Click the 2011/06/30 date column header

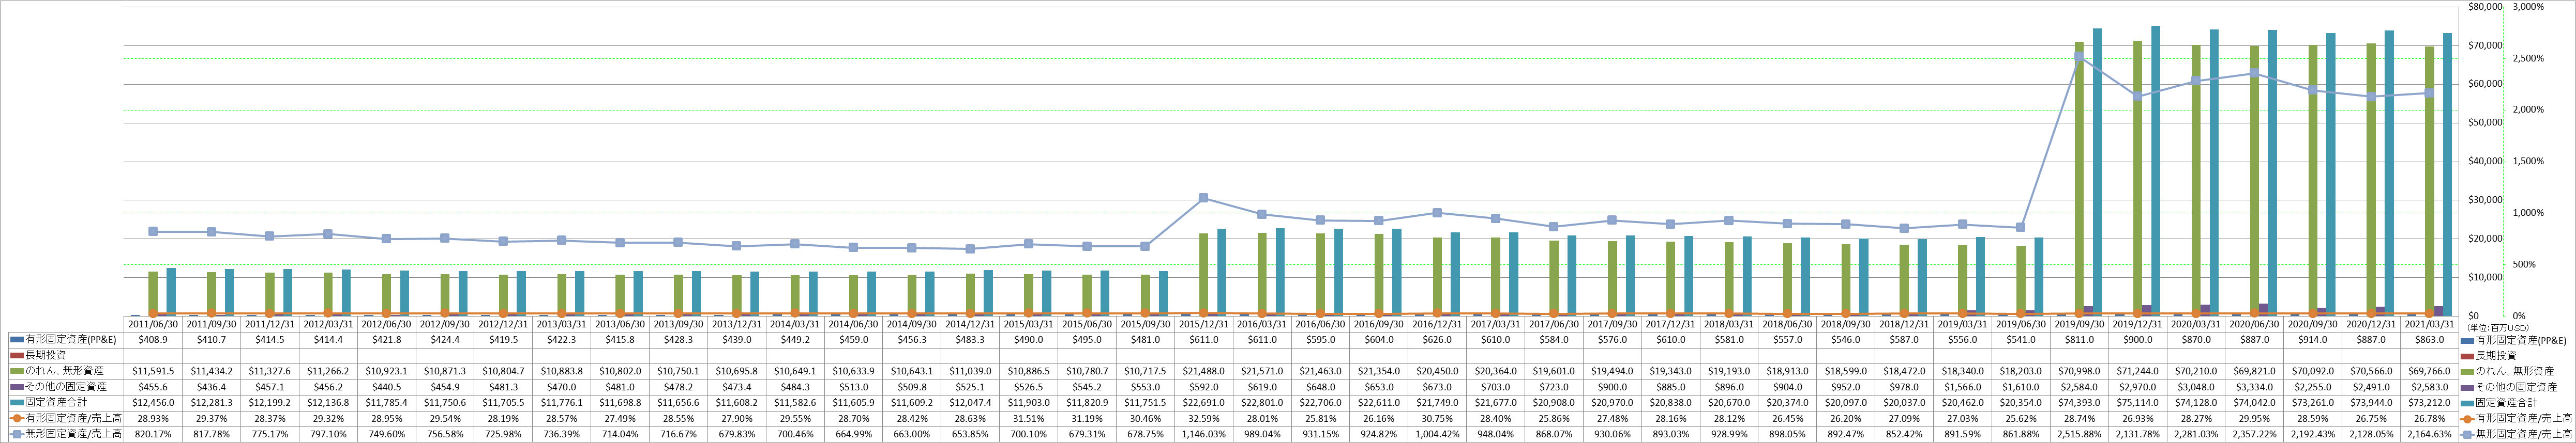(153, 323)
